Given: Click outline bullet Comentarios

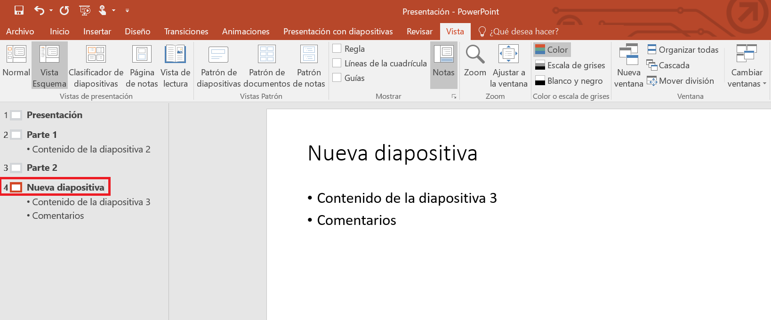Looking at the screenshot, I should 58,216.
